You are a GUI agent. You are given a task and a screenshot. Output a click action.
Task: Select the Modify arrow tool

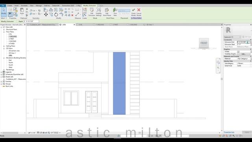tap(4, 12)
